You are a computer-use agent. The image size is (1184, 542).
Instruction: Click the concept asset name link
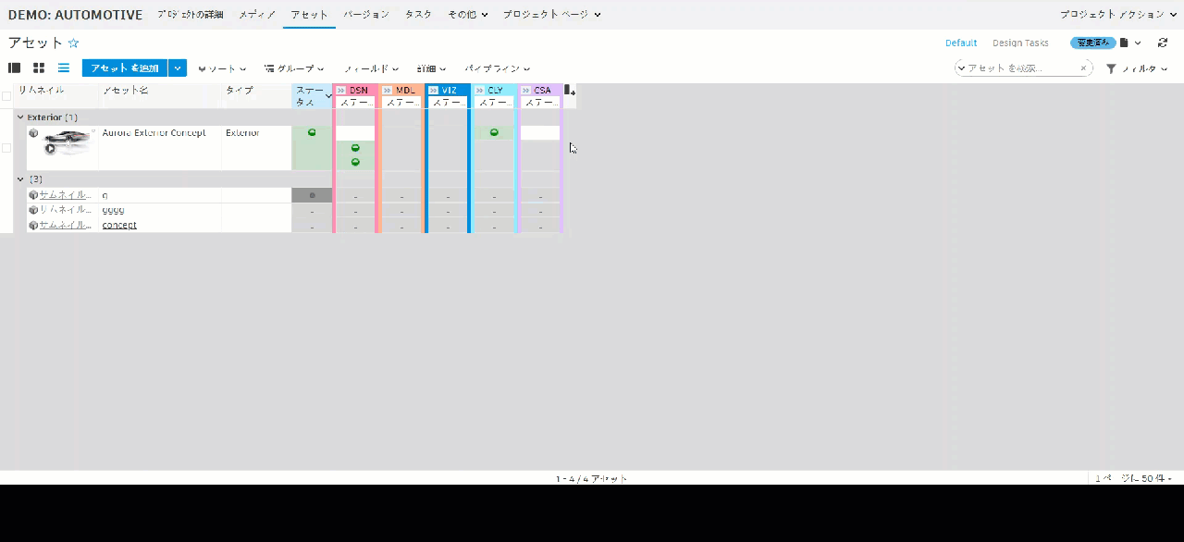(119, 225)
